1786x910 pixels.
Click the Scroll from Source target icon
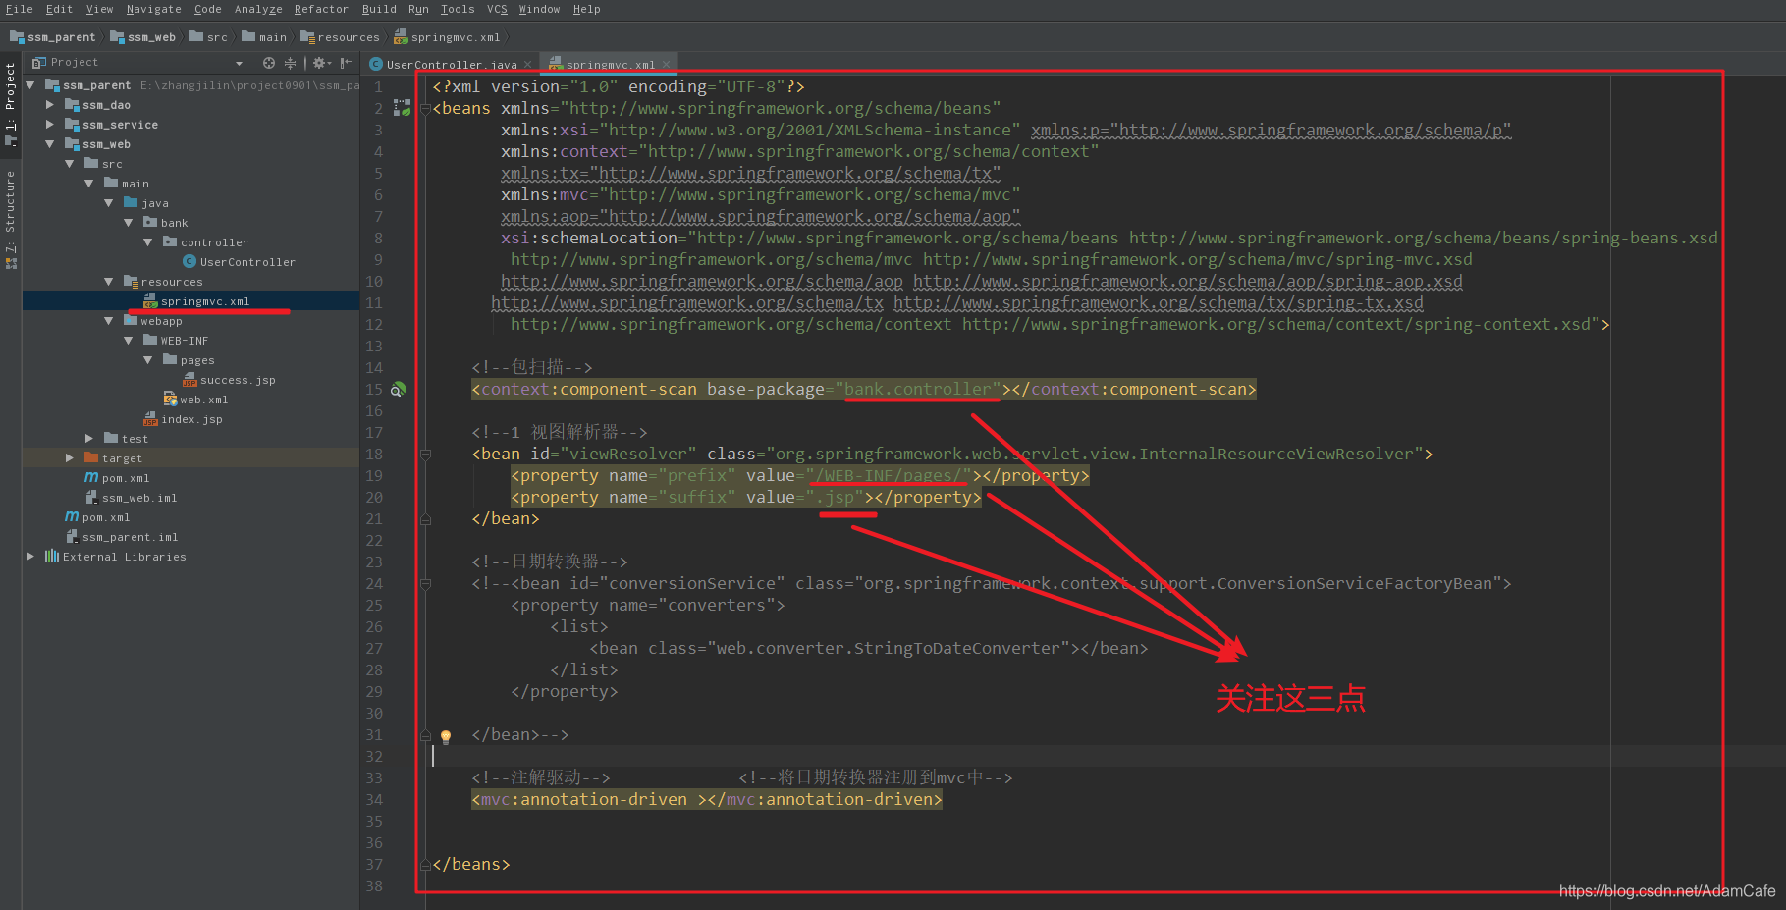pos(268,63)
